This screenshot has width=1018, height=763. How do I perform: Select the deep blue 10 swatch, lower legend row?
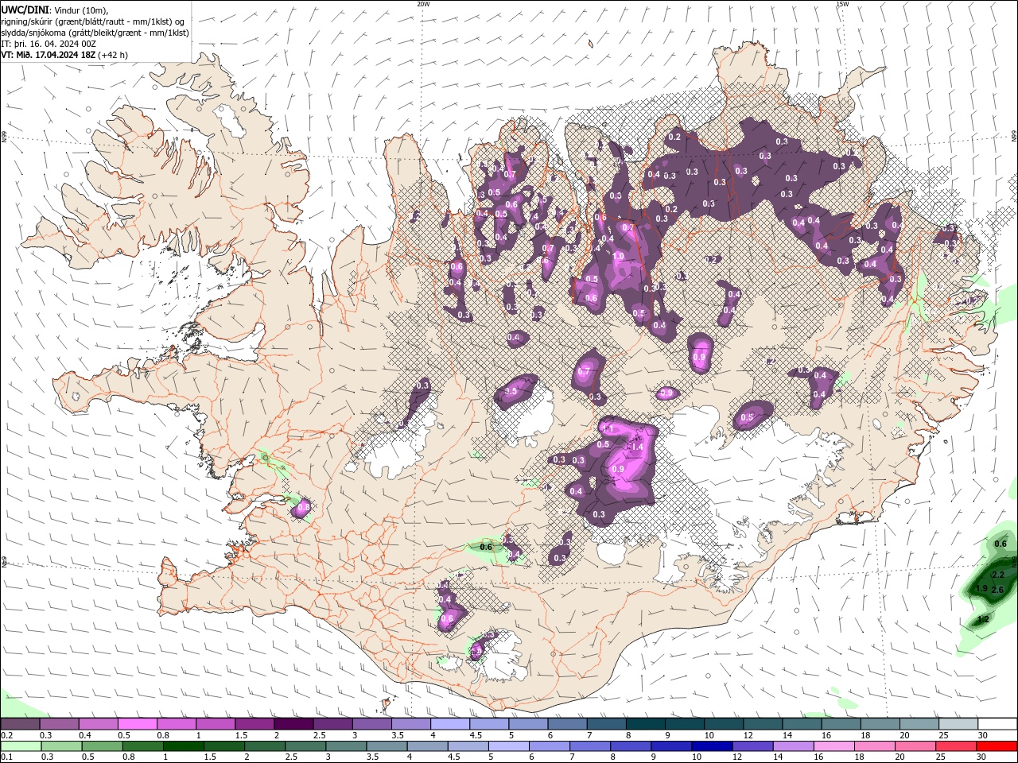click(713, 746)
